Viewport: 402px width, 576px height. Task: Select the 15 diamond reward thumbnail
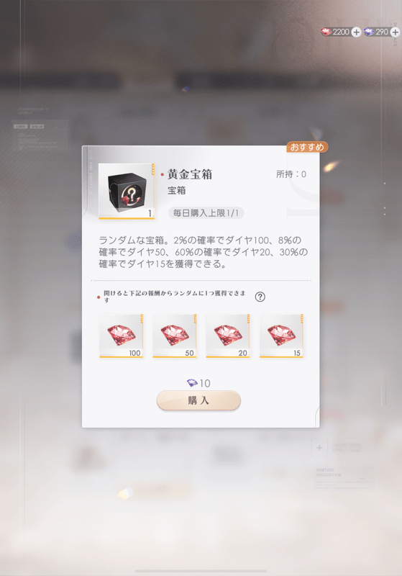(x=281, y=336)
